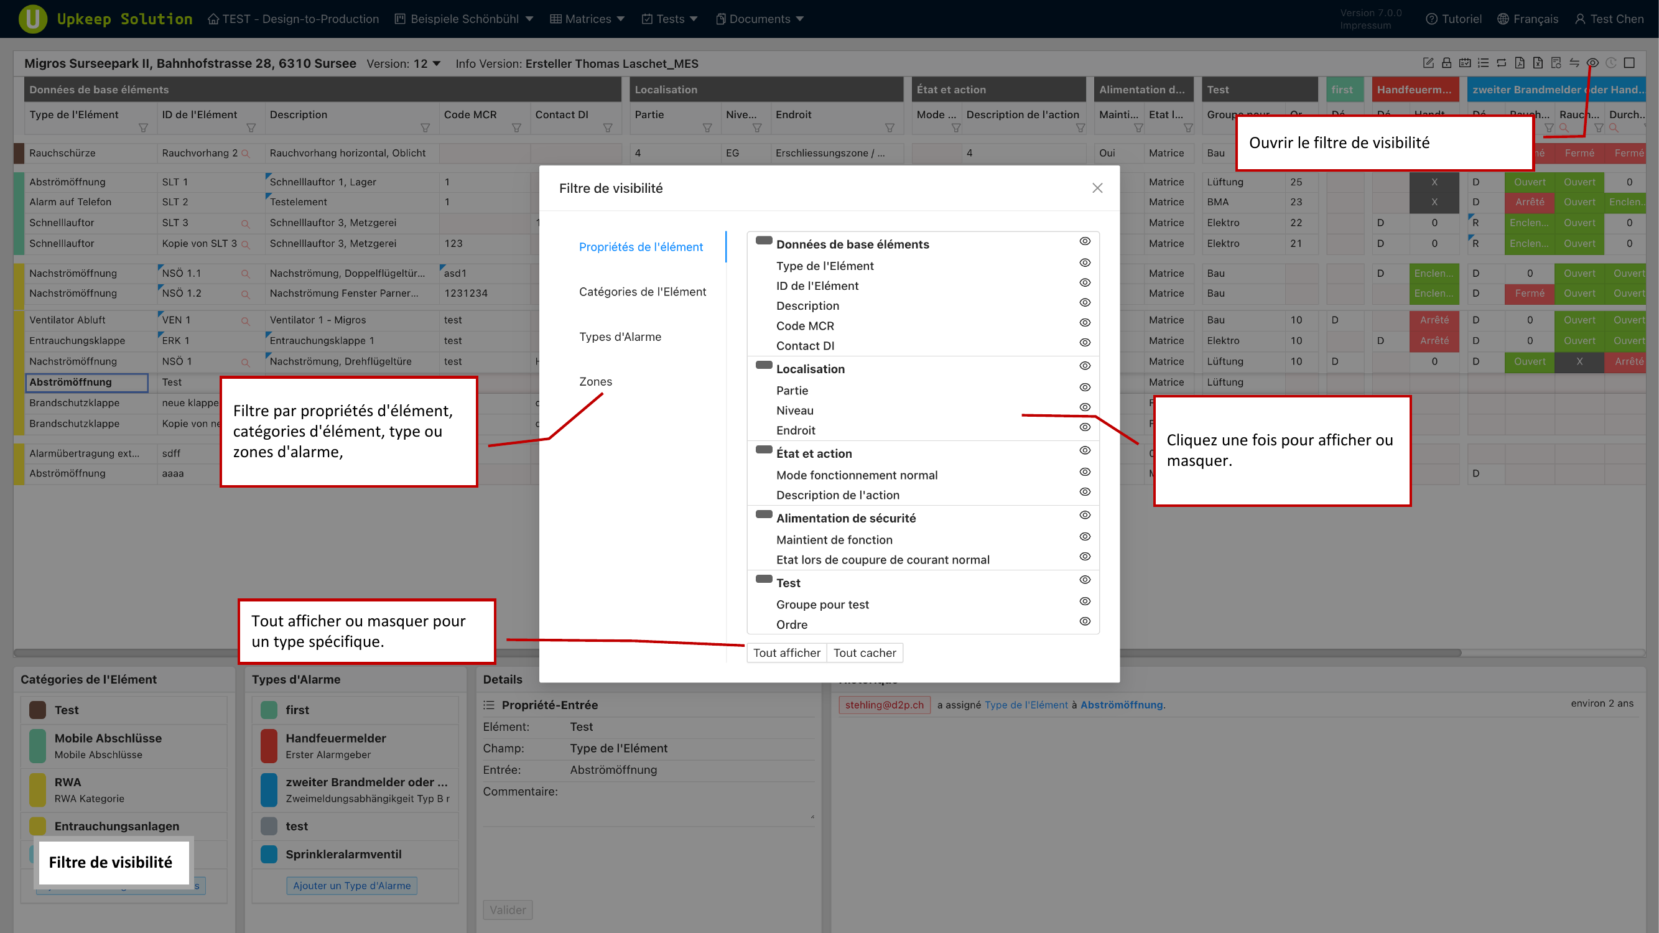Click the lock icon in toolbar
Viewport: 1659px width, 933px height.
(x=1446, y=62)
